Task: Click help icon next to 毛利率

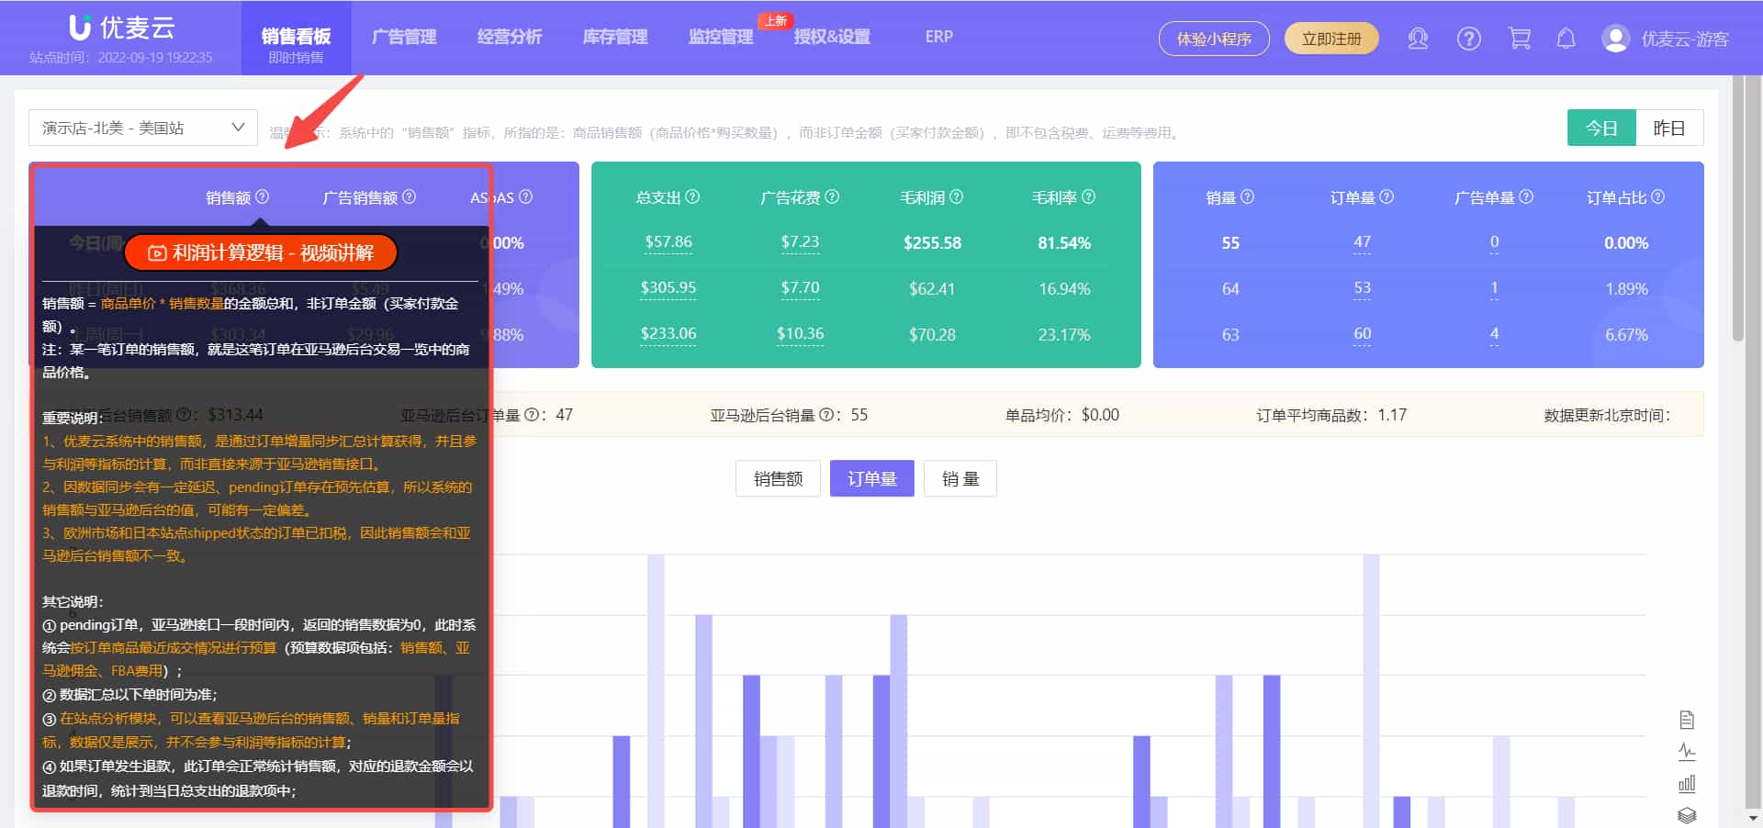Action: pyautogui.click(x=1089, y=197)
